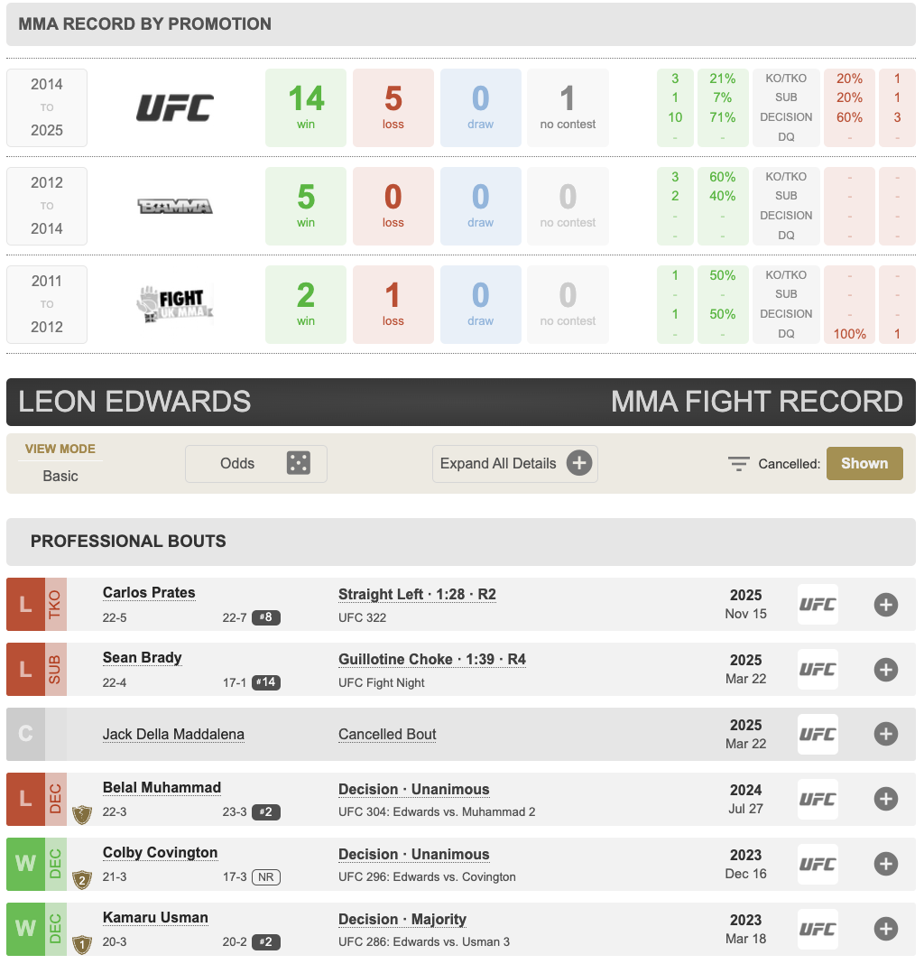Open Sean Brady's fighter profile link
This screenshot has width=924, height=964.
click(x=143, y=658)
